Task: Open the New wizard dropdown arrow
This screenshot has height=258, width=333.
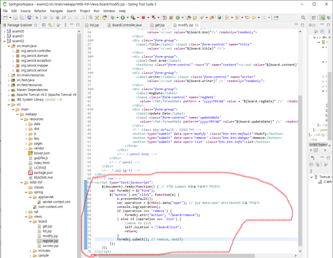Action: click(10, 18)
